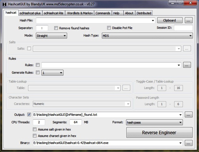Expand the Binary path dropdown
Viewport: 199px width, 152px height.
(180, 143)
